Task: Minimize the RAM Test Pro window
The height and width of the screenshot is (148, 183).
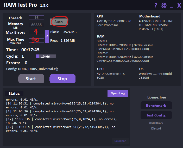Action: (x=172, y=7)
